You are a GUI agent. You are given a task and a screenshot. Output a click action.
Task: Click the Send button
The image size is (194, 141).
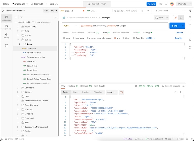[x=175, y=26]
